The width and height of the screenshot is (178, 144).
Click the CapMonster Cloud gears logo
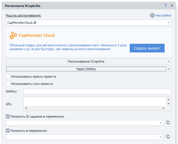click(13, 36)
